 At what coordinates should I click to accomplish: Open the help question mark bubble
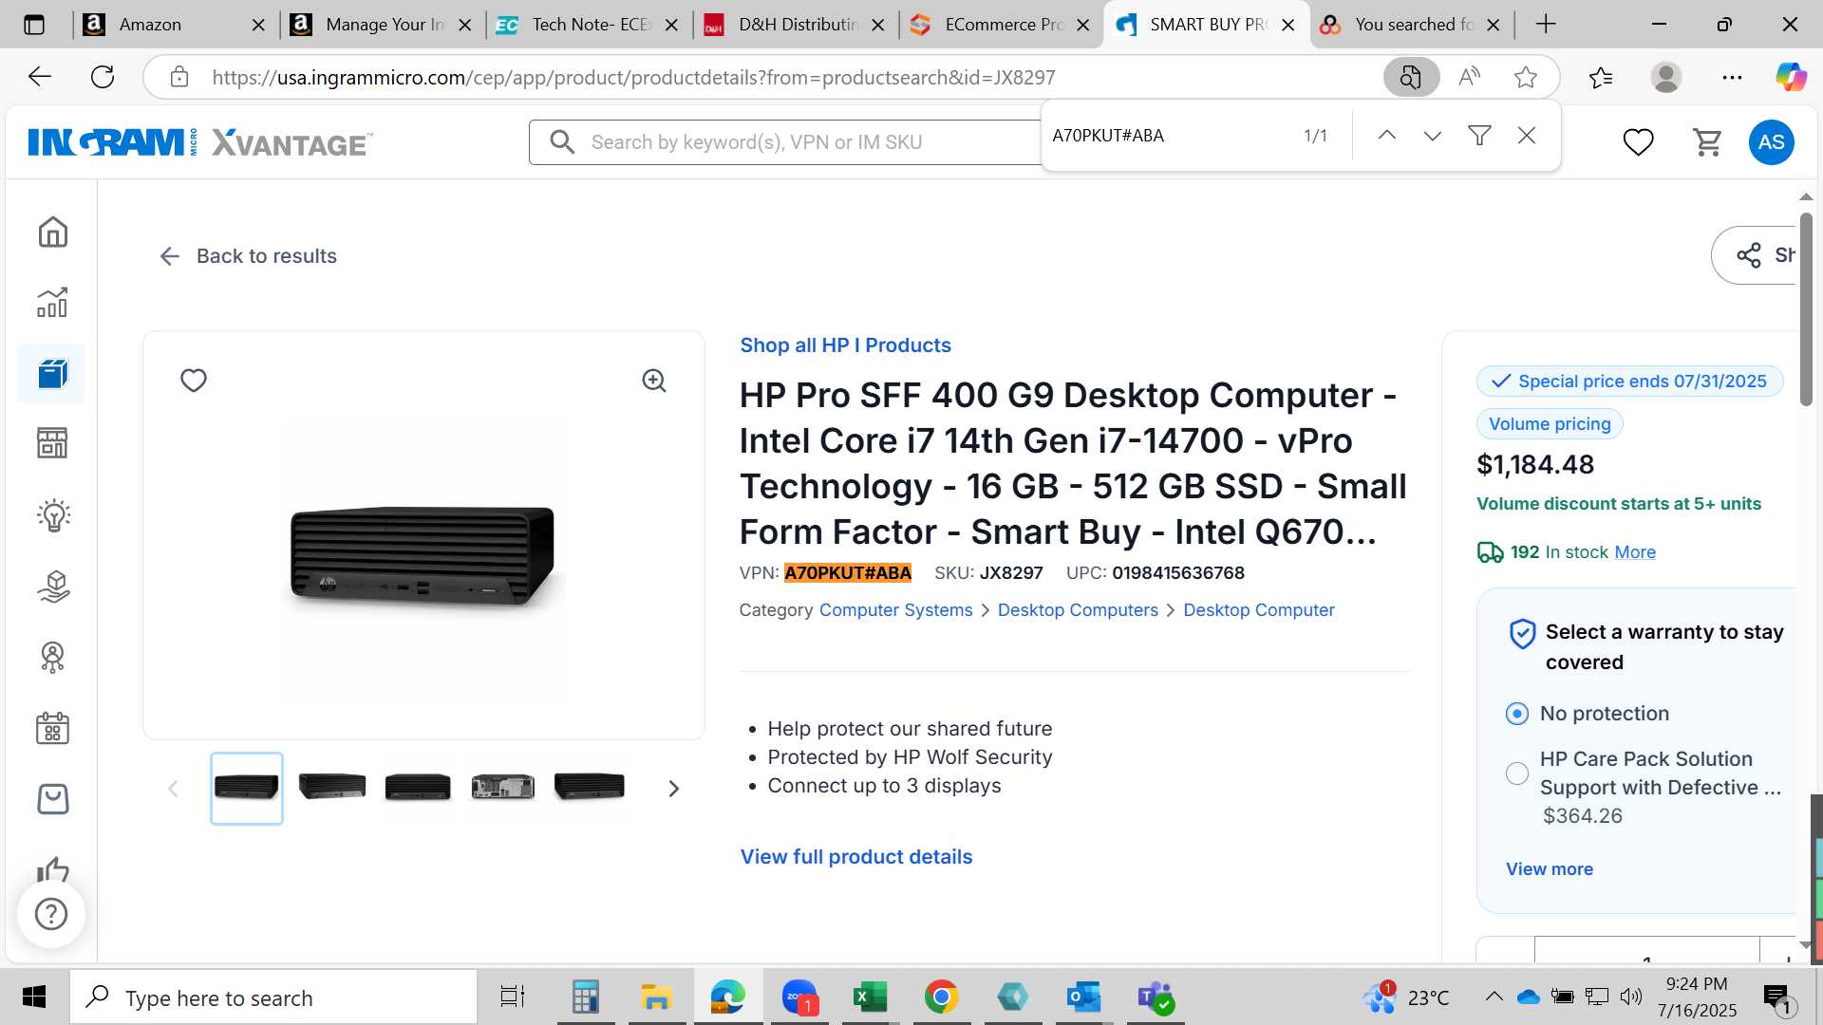(x=51, y=914)
